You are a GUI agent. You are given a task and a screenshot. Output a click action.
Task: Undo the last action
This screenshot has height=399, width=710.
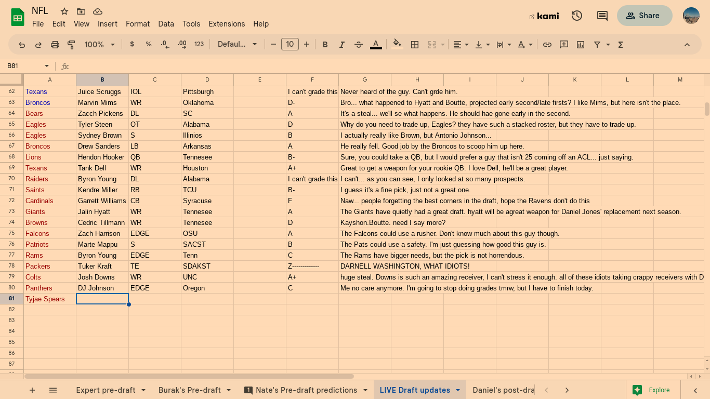(x=22, y=45)
